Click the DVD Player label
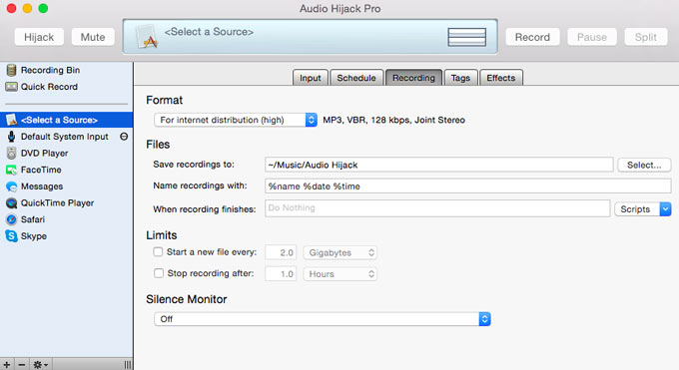The width and height of the screenshot is (679, 370). 44,154
